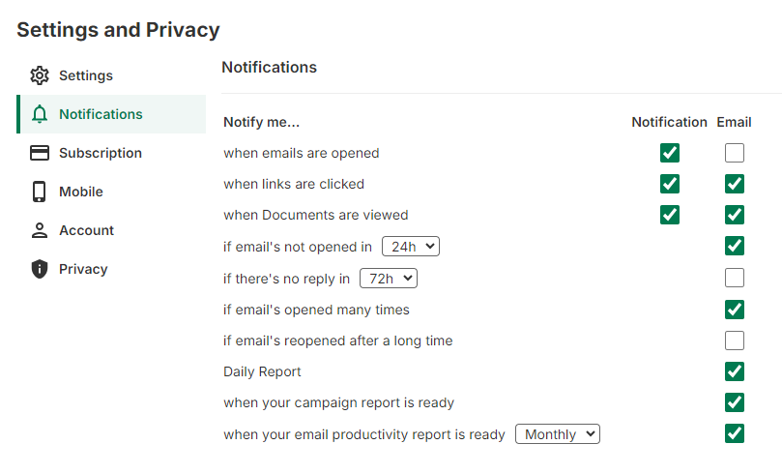The width and height of the screenshot is (782, 474).
Task: Open the Mobile settings label
Action: click(81, 192)
